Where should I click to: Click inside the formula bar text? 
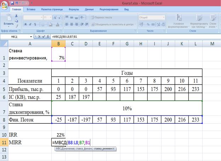coord(64,37)
